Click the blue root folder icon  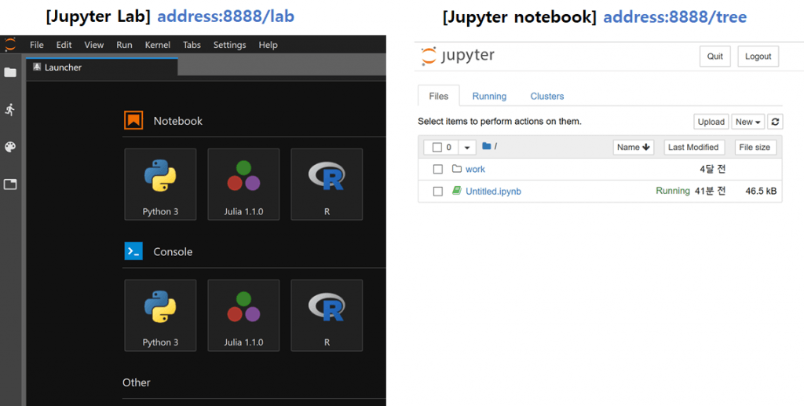pos(487,146)
